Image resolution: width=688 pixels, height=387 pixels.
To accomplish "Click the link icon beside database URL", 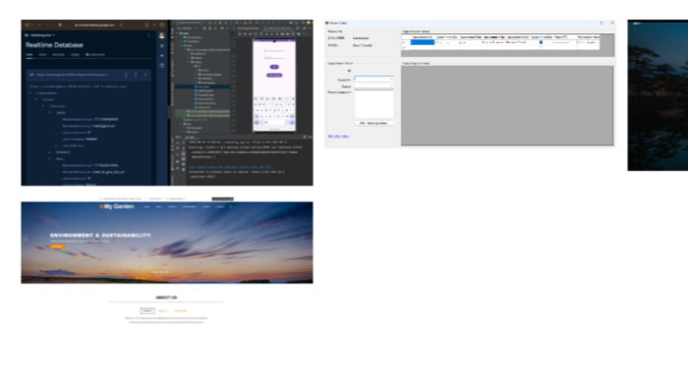I will tap(31, 75).
